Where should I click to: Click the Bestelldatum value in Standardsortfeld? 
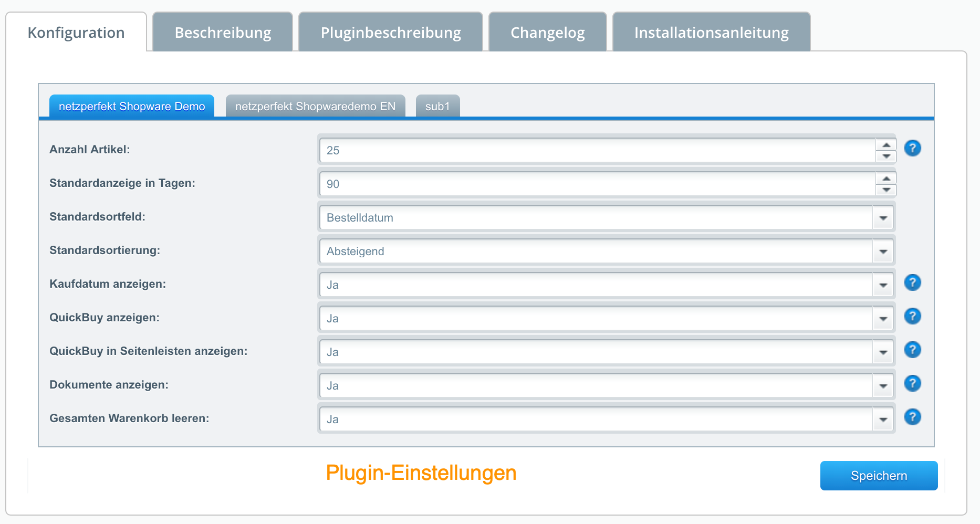click(360, 217)
